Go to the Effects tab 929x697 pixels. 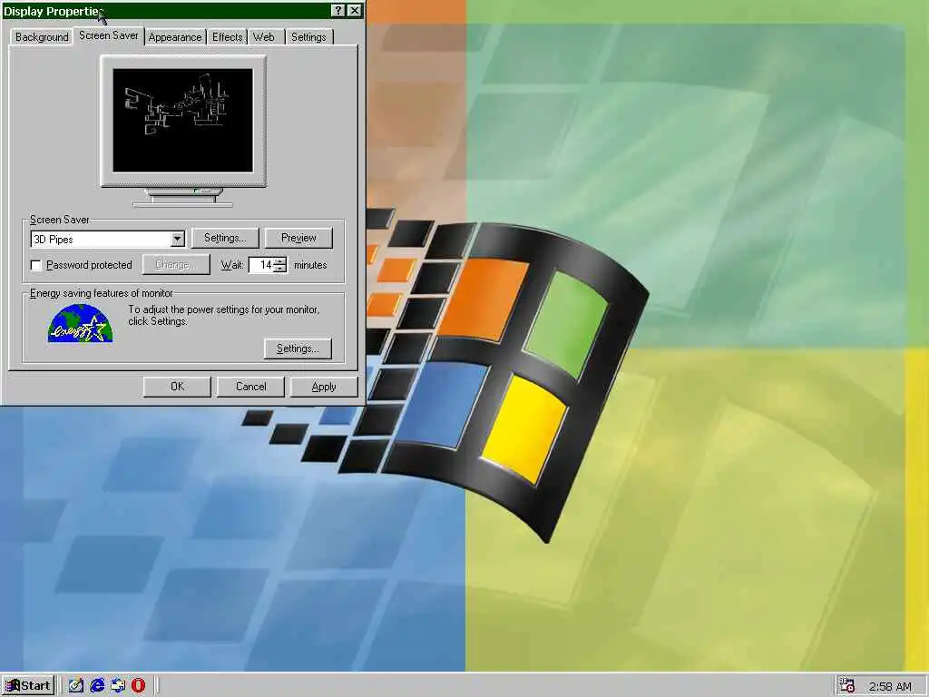(x=227, y=36)
